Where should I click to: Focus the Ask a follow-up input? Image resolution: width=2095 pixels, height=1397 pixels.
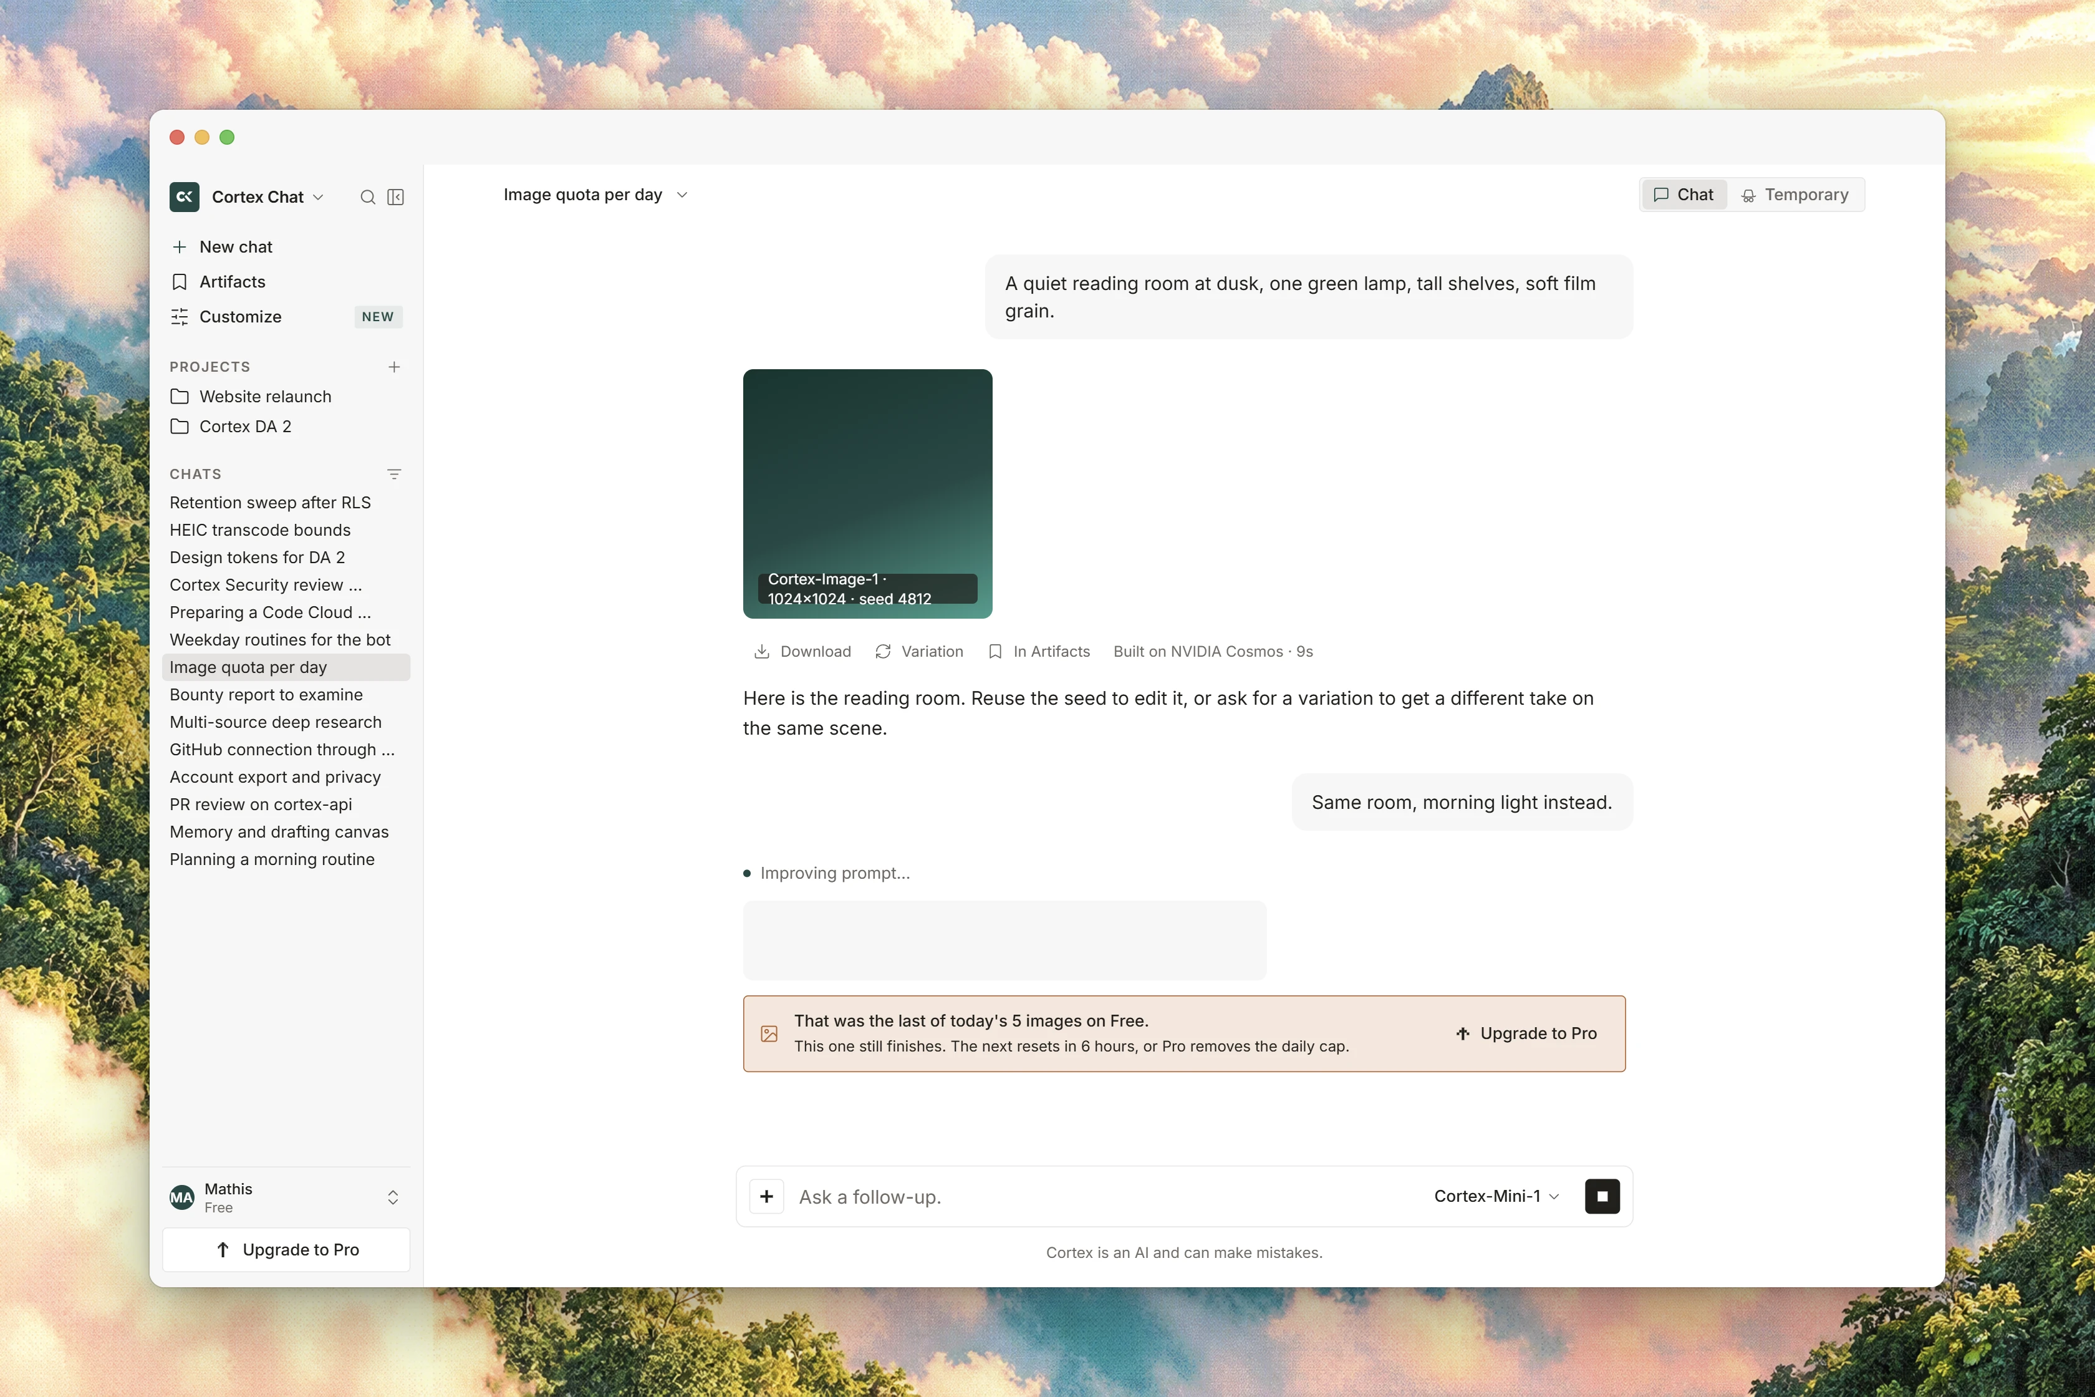(1104, 1197)
